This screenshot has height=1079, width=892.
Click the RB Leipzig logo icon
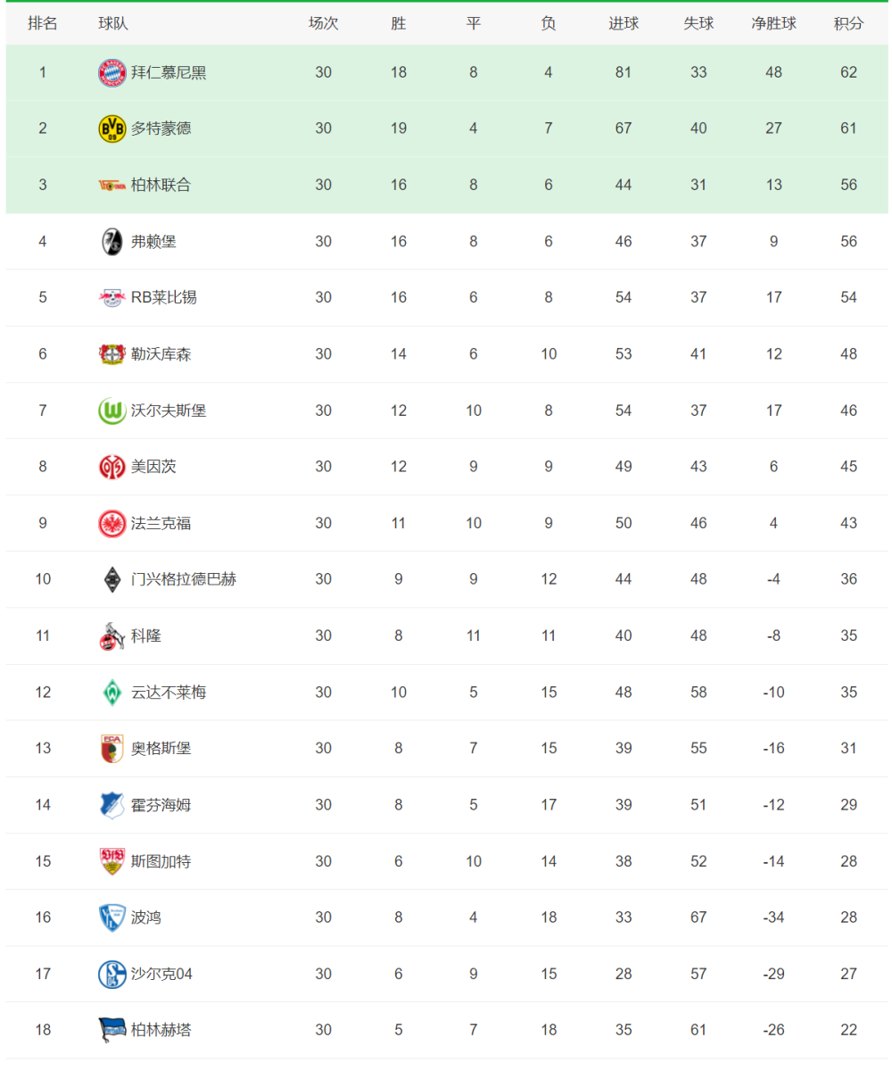point(111,297)
